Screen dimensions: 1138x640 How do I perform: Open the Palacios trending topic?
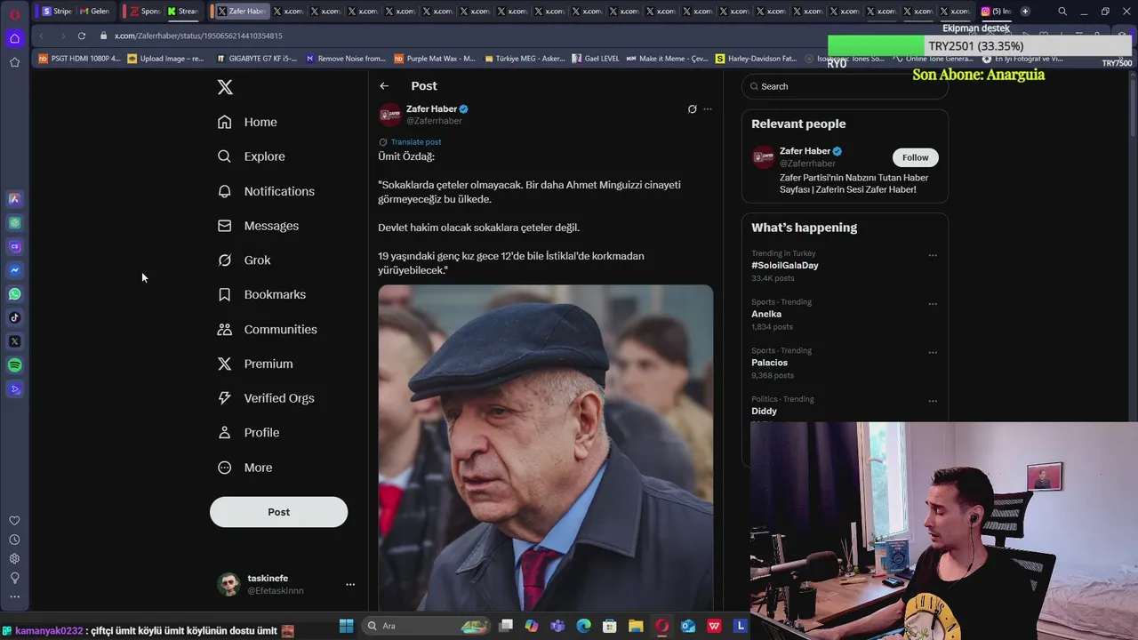(769, 363)
